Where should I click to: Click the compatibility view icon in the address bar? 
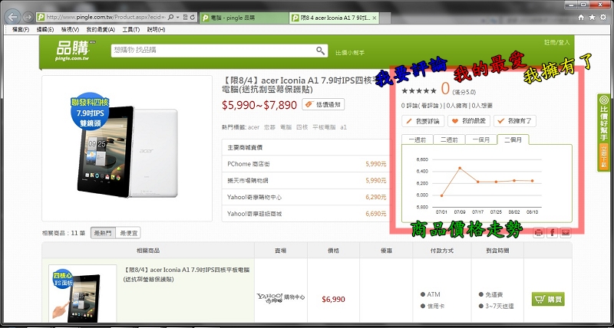click(186, 18)
